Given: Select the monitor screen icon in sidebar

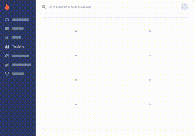Looking at the screenshot, I should point(7,65).
